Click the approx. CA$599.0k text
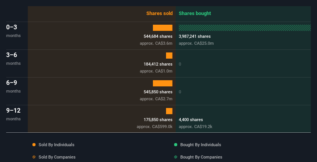The image size is (317, 162). [155, 127]
